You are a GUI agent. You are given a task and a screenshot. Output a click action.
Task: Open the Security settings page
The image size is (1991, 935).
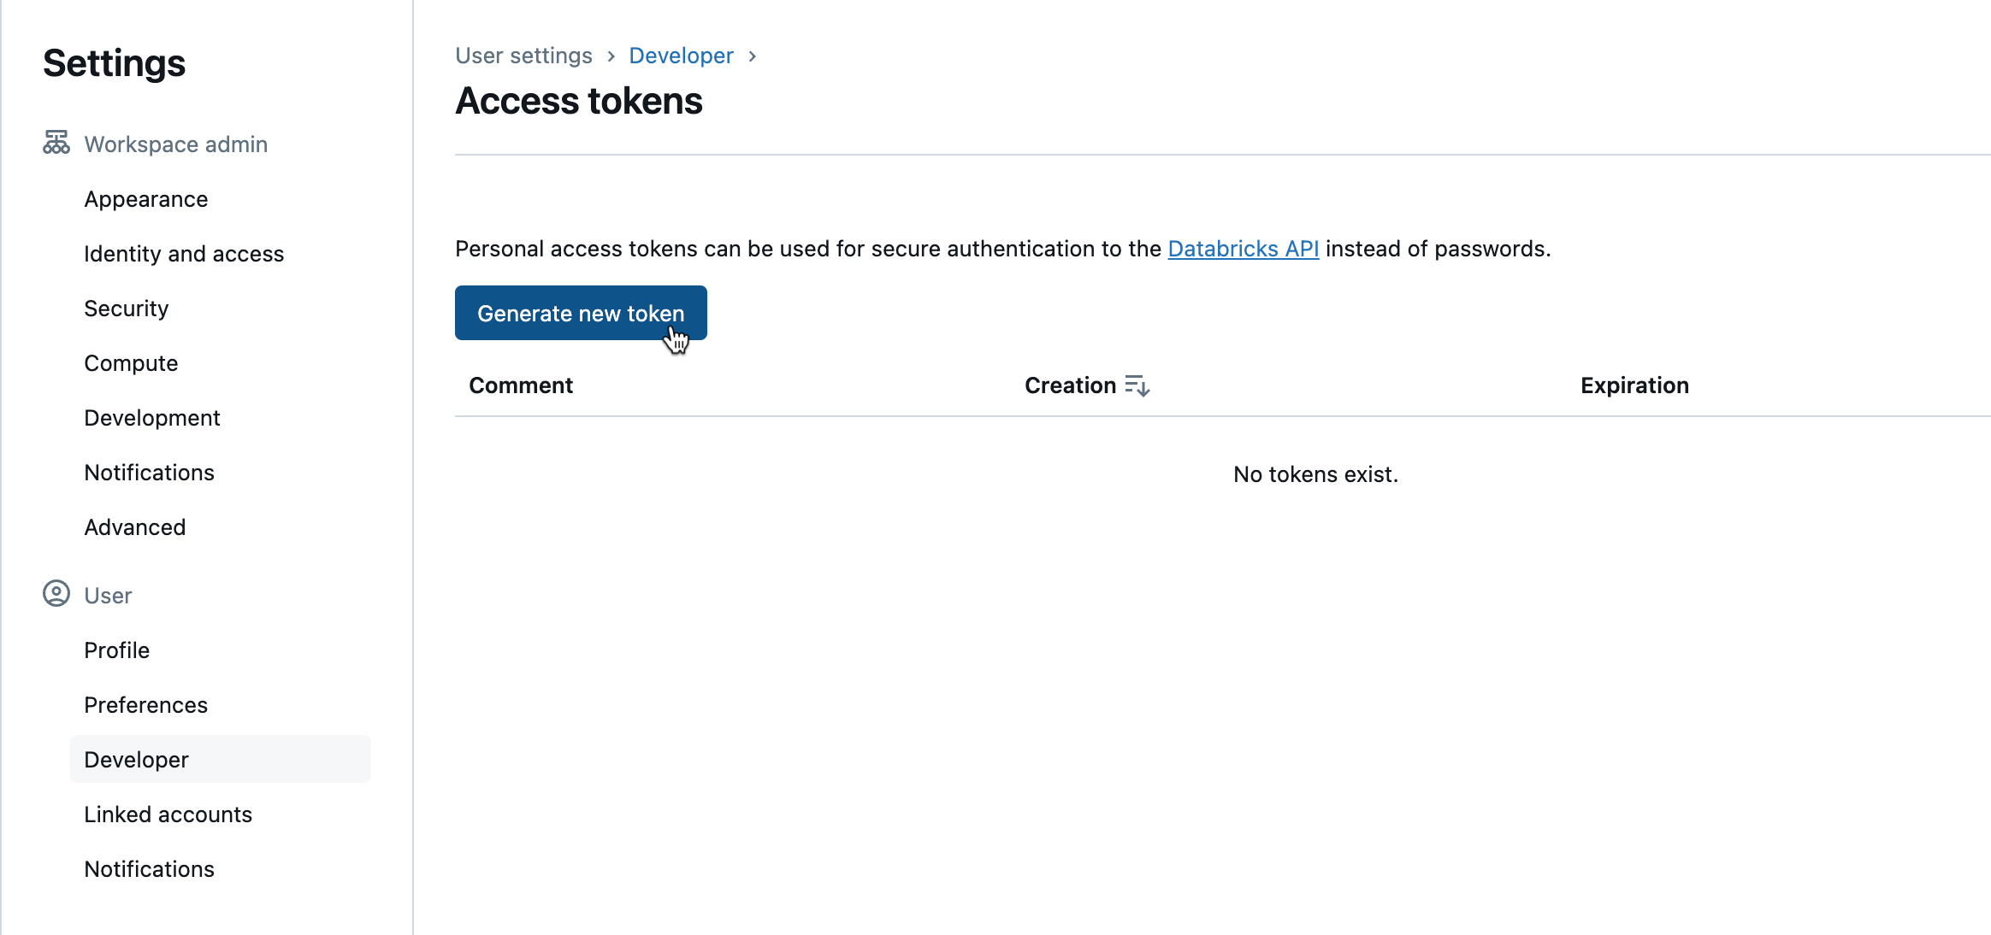pos(126,308)
